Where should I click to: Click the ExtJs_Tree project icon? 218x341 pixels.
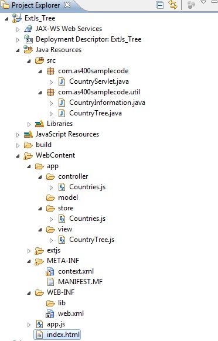pos(17,18)
